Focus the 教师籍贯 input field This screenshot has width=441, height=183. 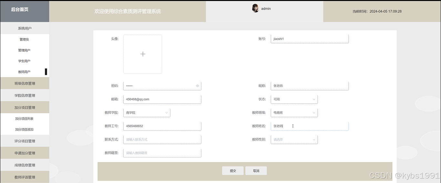click(x=162, y=153)
